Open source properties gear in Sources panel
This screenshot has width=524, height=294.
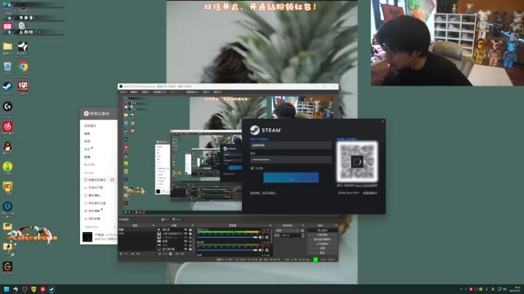(x=171, y=254)
